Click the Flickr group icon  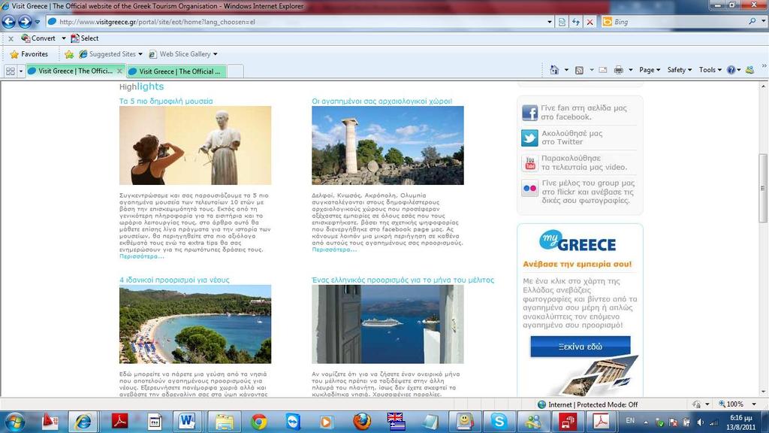[529, 188]
